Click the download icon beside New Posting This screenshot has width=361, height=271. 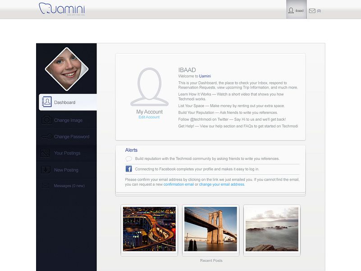point(46,170)
